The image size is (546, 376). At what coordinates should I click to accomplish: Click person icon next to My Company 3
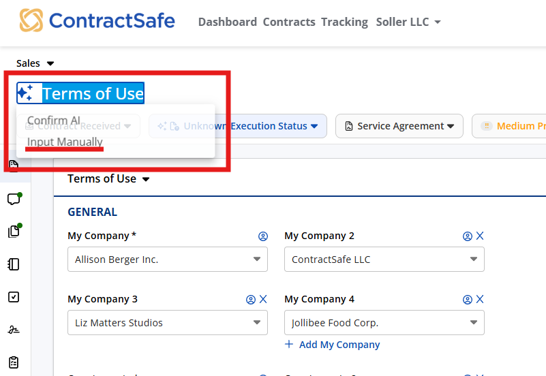click(x=251, y=299)
